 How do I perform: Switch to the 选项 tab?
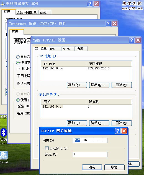(81, 49)
